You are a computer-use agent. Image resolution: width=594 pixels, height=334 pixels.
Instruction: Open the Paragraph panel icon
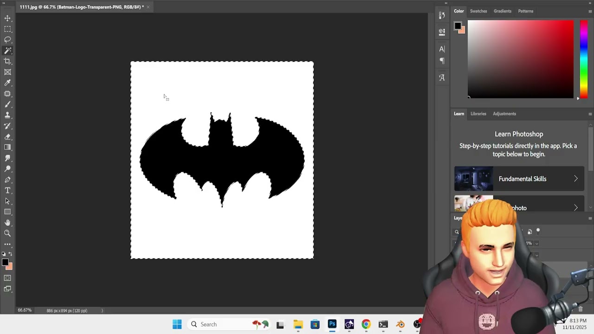click(442, 60)
